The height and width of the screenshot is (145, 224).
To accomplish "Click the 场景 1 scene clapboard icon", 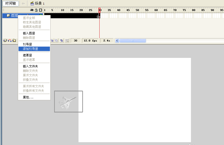I will (x=32, y=3).
